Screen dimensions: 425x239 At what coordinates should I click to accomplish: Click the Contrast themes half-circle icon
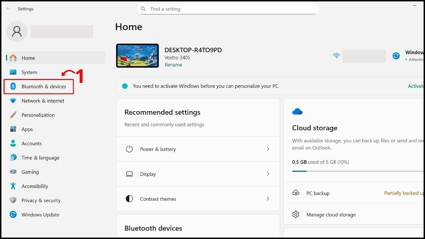point(129,199)
